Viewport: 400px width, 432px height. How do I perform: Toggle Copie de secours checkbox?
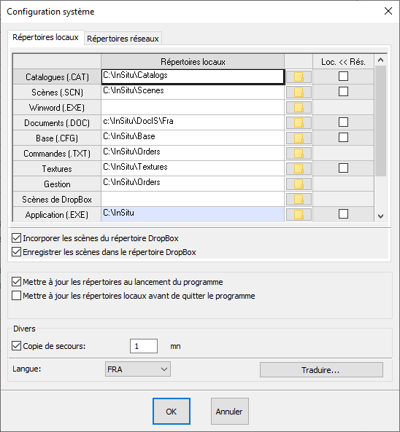[x=16, y=346]
